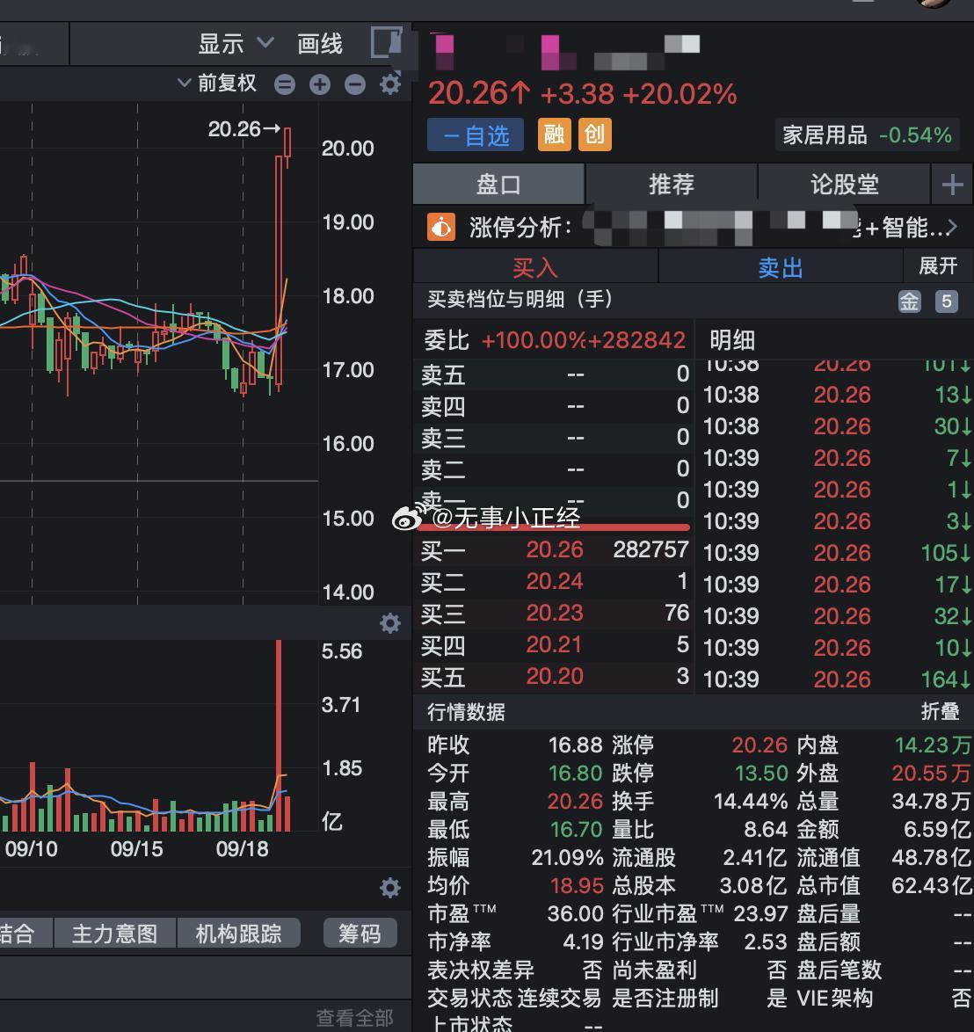This screenshot has width=974, height=1032.
Task: Select 买三 price 20.23
Action: [x=555, y=613]
